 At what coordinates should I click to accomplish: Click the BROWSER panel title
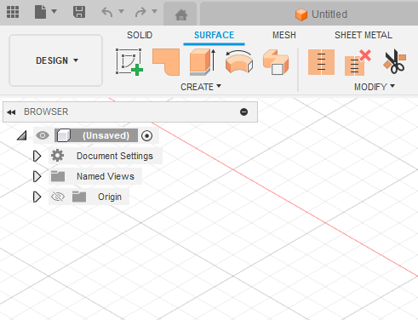[x=46, y=111]
